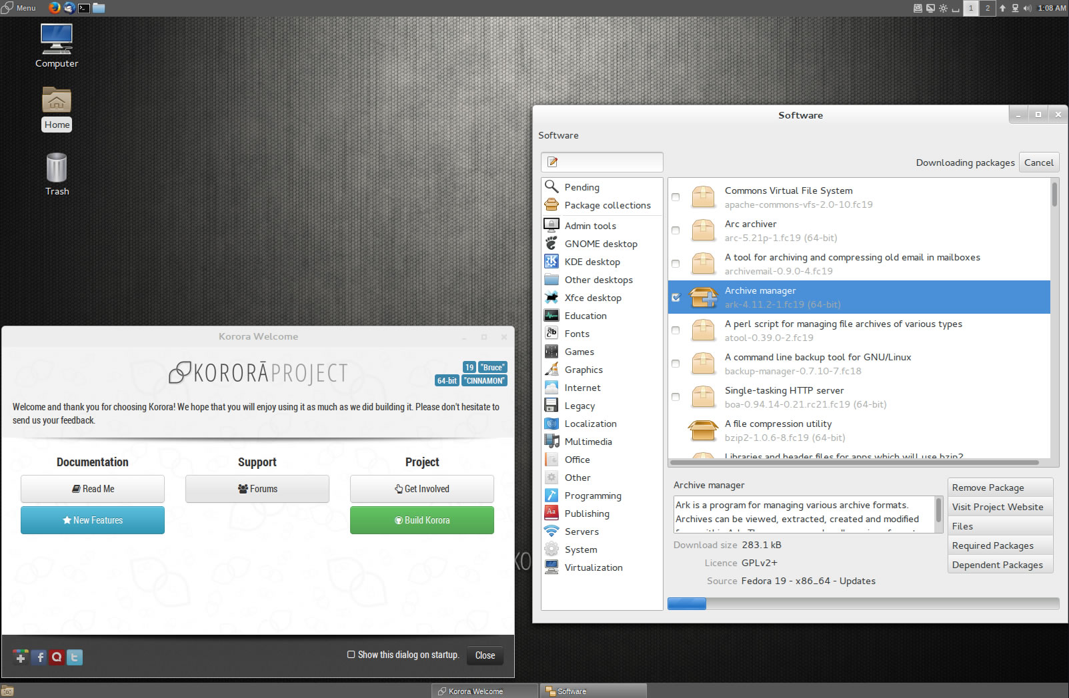
Task: Uncheck Archive manager ark package
Action: 676,297
